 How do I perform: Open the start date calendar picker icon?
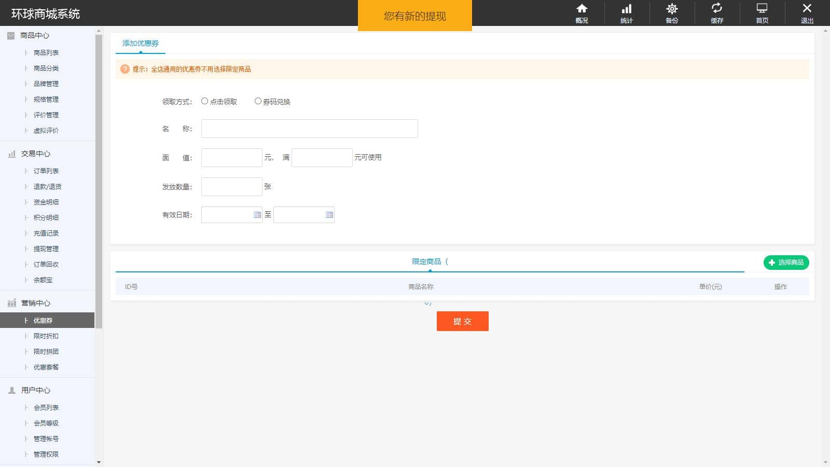click(257, 215)
